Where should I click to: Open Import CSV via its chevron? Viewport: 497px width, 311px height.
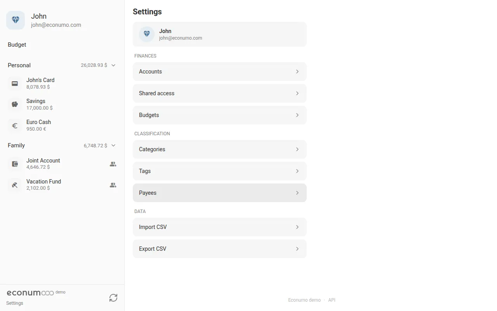pyautogui.click(x=297, y=227)
